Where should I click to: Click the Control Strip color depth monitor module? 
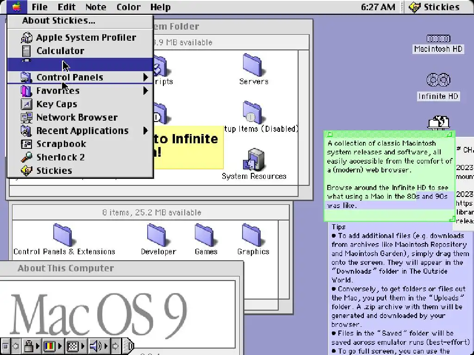[49, 346]
